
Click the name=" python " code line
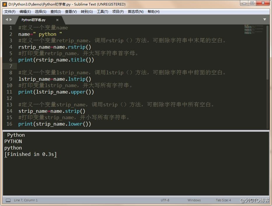(x=40, y=34)
